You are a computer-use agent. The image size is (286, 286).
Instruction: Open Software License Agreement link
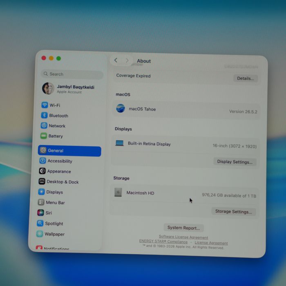pos(183,237)
